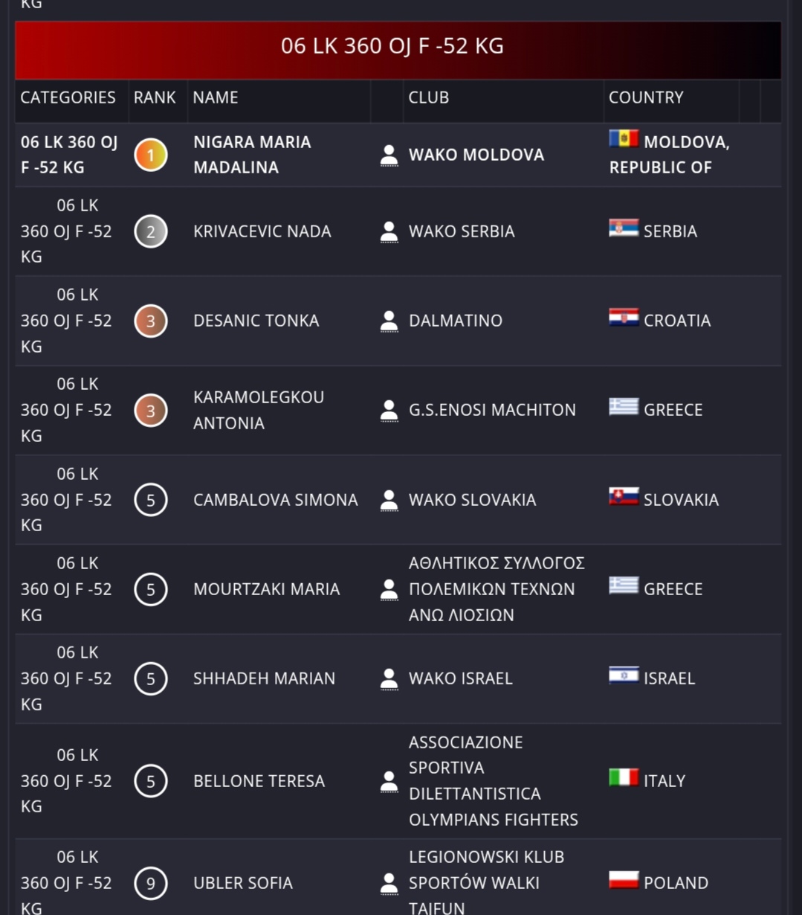Click the Israel flag icon
Viewport: 802px width, 915px height.
point(624,675)
